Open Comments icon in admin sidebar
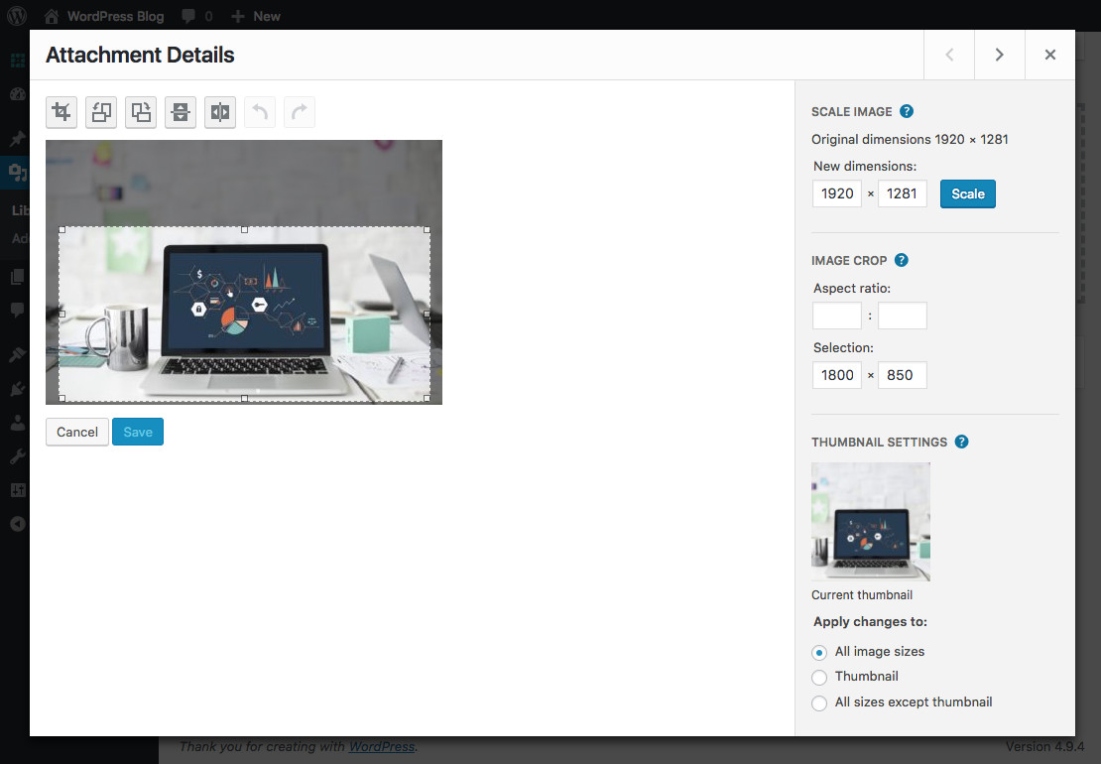The image size is (1101, 764). 17,309
